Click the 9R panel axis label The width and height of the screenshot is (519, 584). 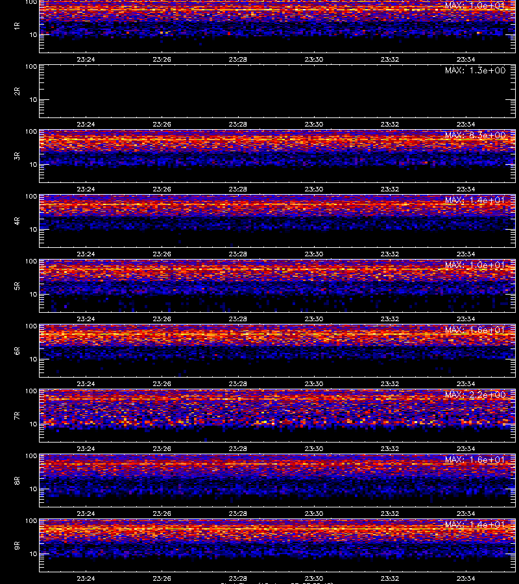pos(17,545)
